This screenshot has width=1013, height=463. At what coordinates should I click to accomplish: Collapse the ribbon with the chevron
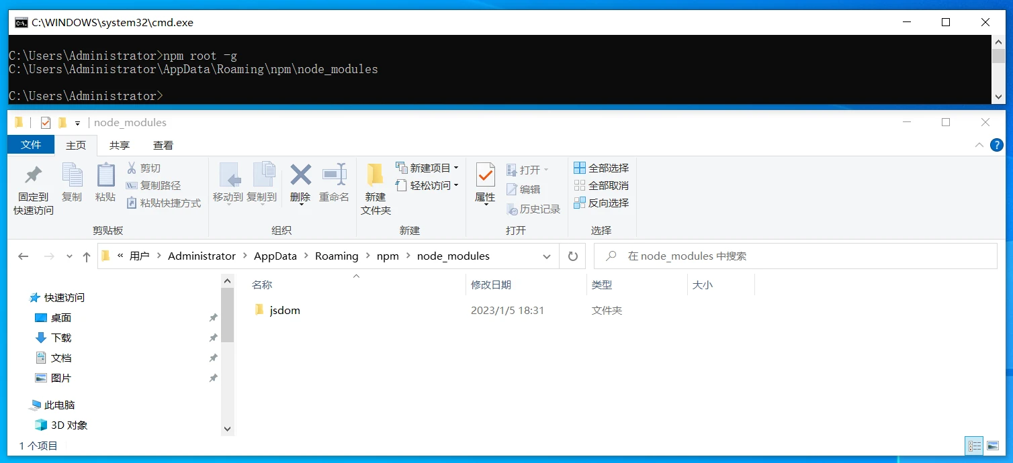coord(979,145)
